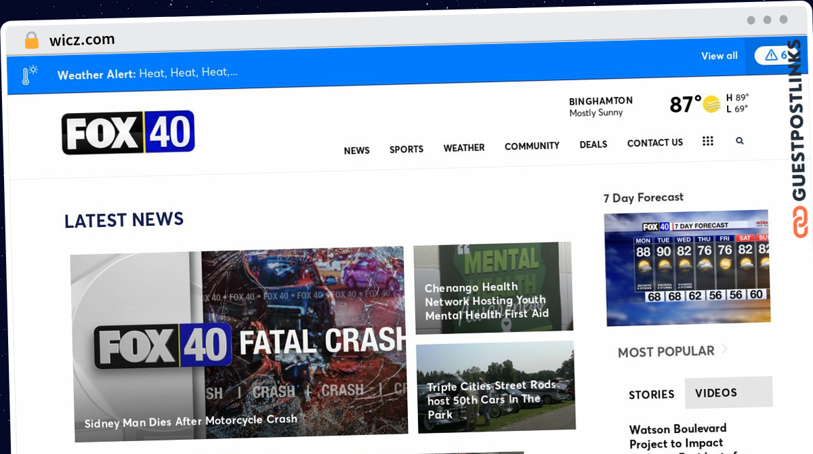Click the H 89° L 69° temperatures

tap(737, 103)
